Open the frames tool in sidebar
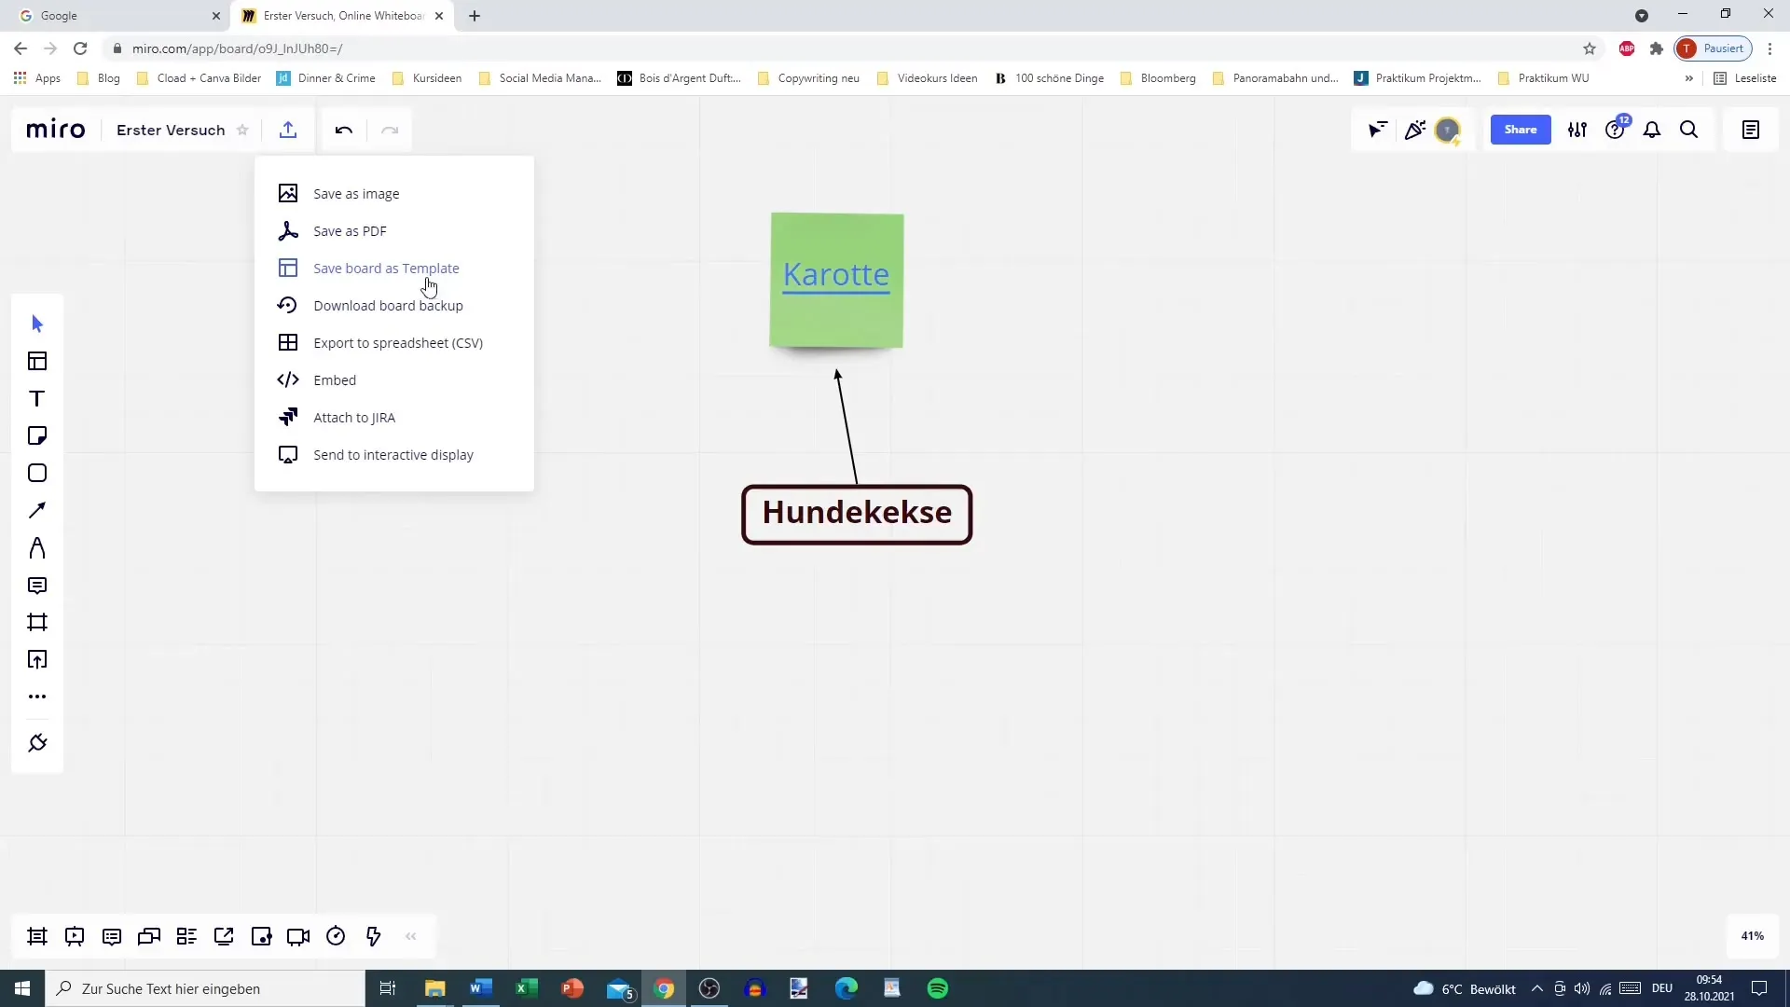 click(37, 622)
